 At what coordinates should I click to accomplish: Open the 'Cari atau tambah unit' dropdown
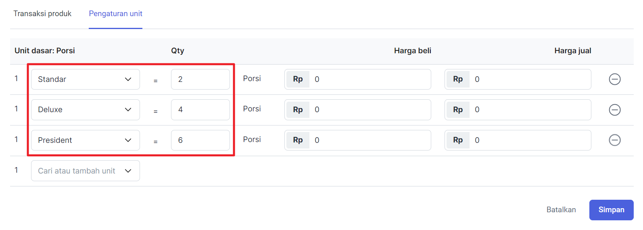(x=86, y=171)
